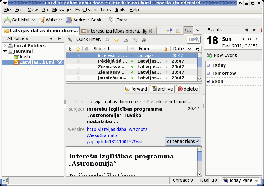Select the Jauniešu a... message row

[131, 78]
